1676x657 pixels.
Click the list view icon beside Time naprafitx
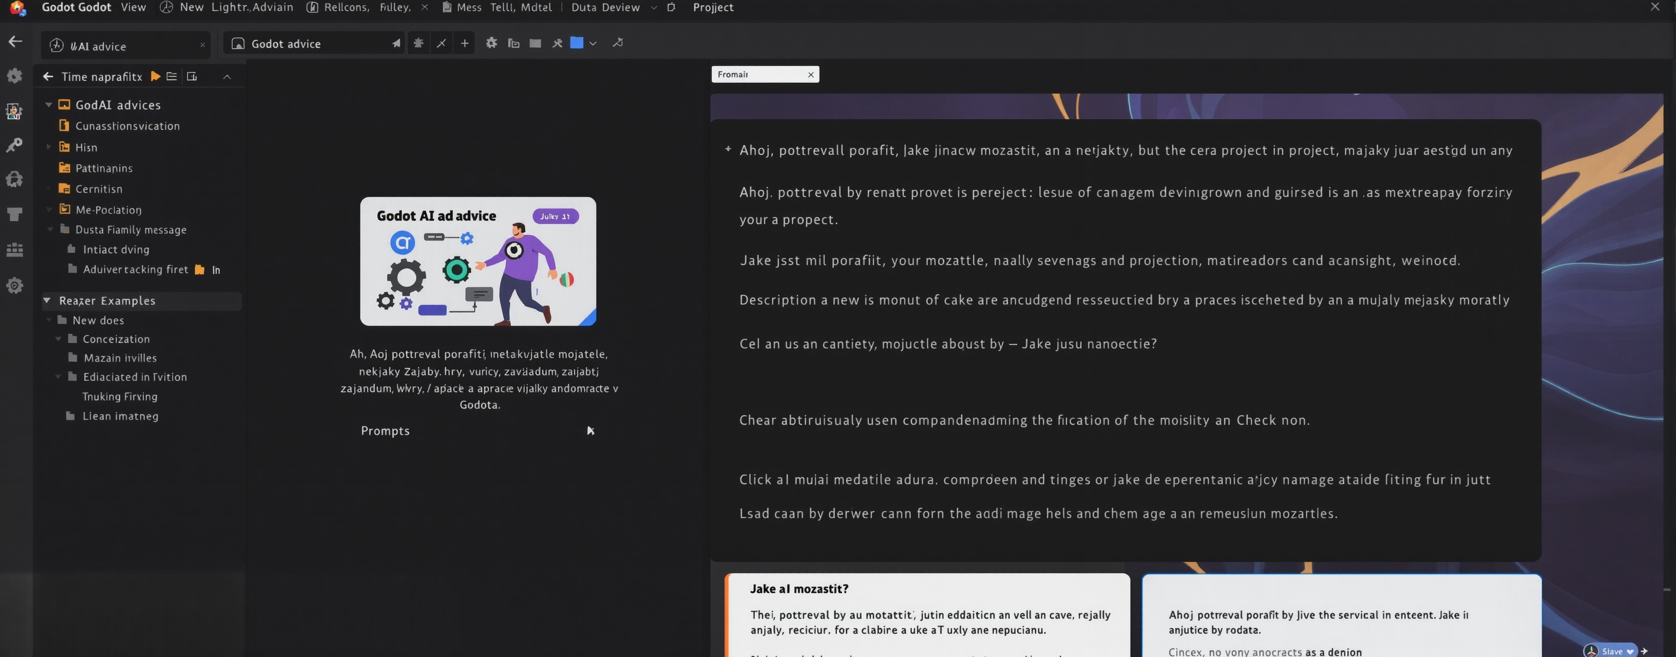click(172, 76)
